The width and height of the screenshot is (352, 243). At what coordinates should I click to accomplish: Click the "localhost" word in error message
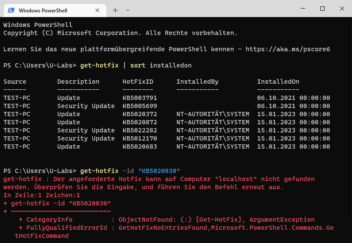click(x=236, y=179)
